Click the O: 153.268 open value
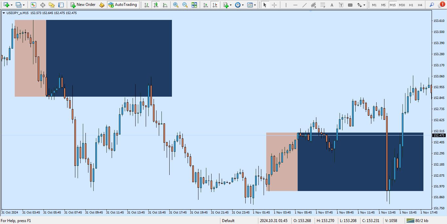The height and width of the screenshot is (224, 447). point(302,221)
